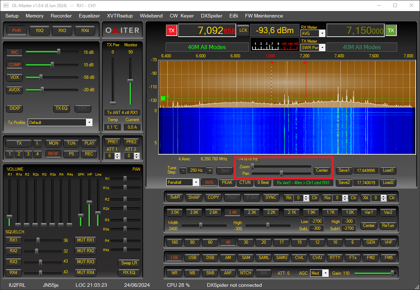Viewport: 420px width, 290px height.
Task: Open the CW Keyer menu
Action: pyautogui.click(x=182, y=16)
